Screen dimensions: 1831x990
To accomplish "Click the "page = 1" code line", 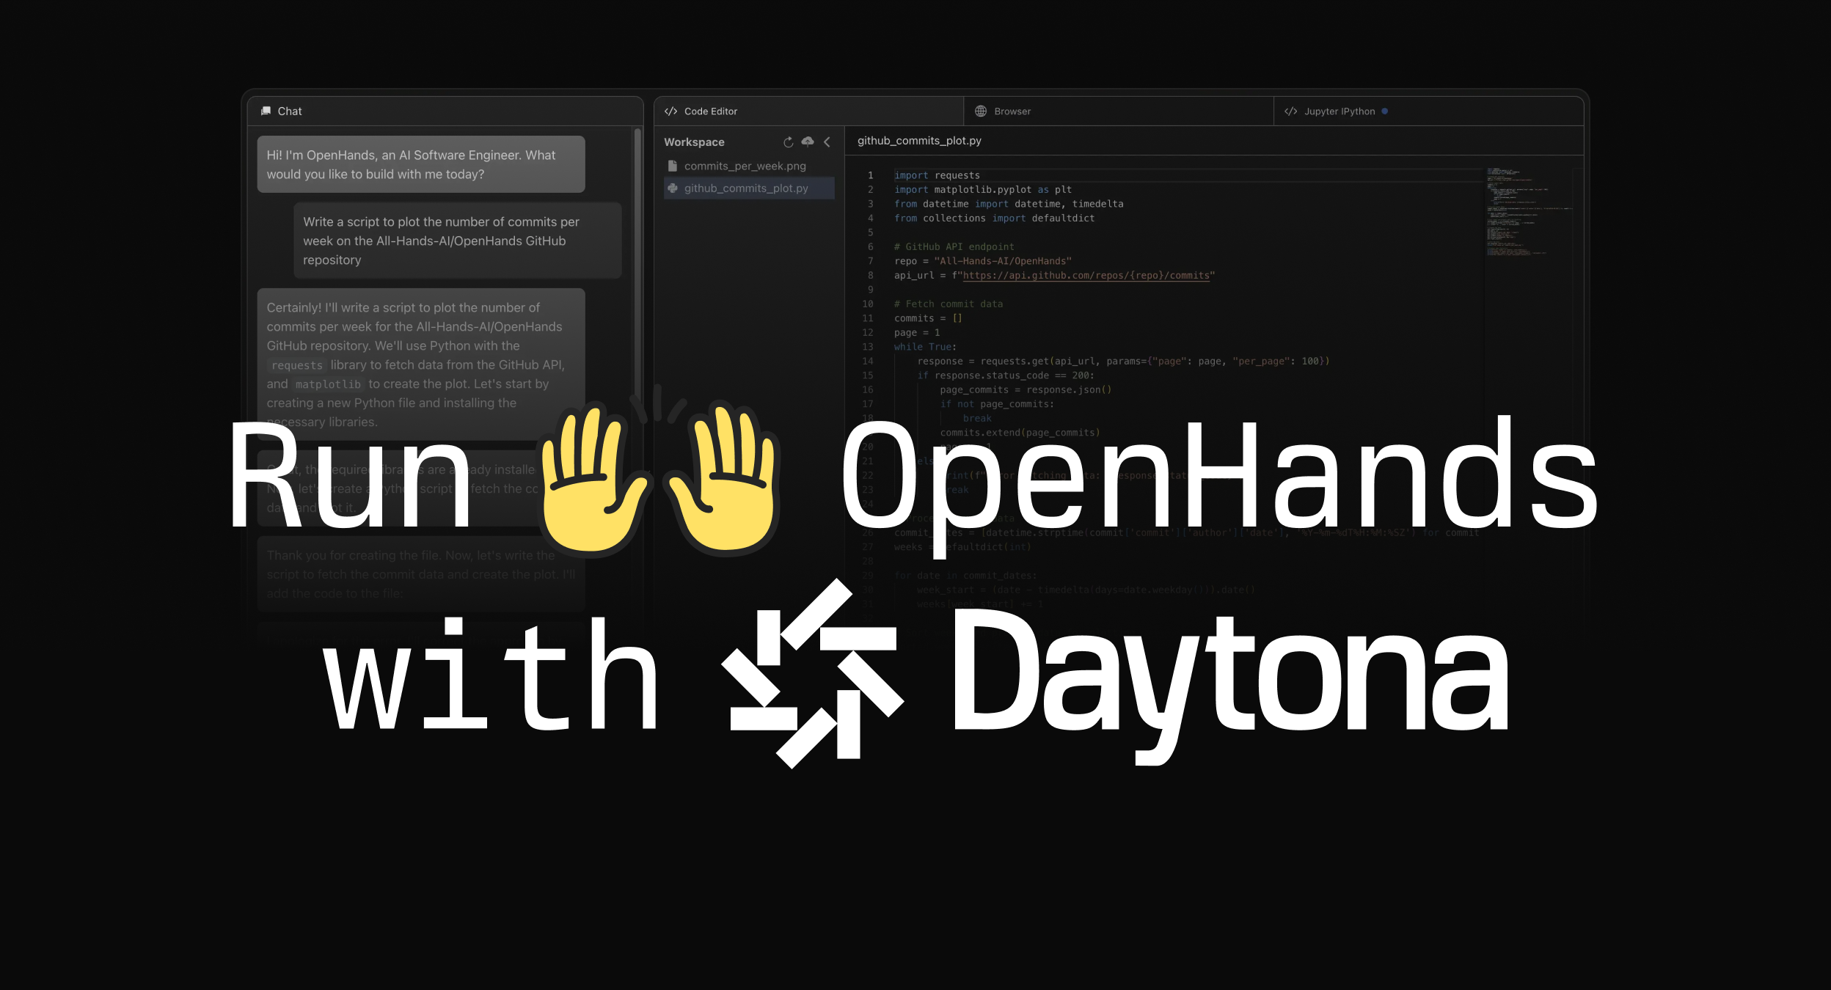I will click(917, 333).
